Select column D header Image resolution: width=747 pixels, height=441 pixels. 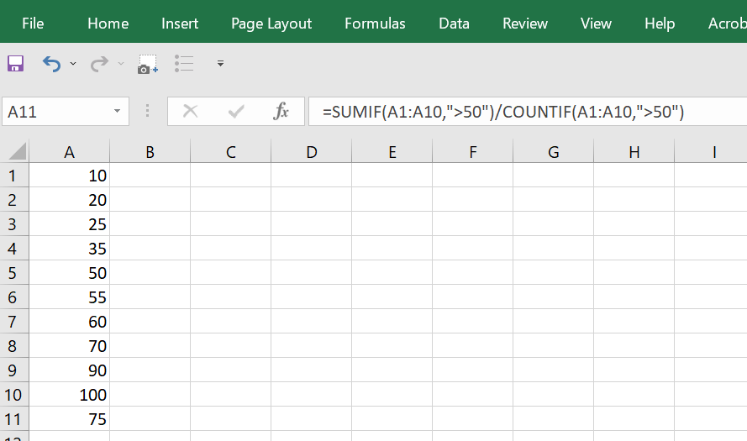click(311, 152)
